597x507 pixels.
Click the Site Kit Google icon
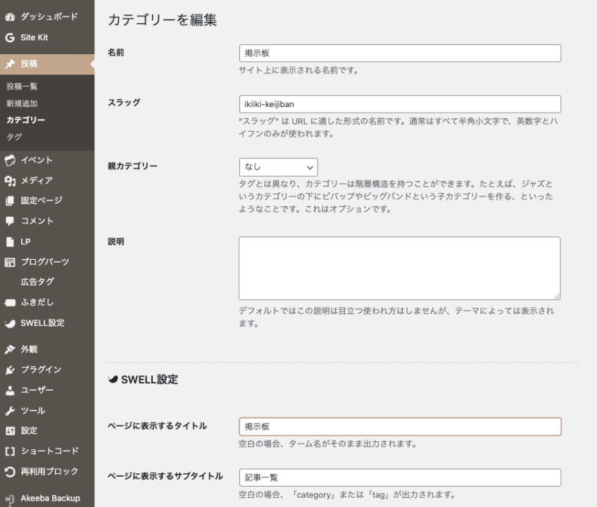pyautogui.click(x=10, y=37)
